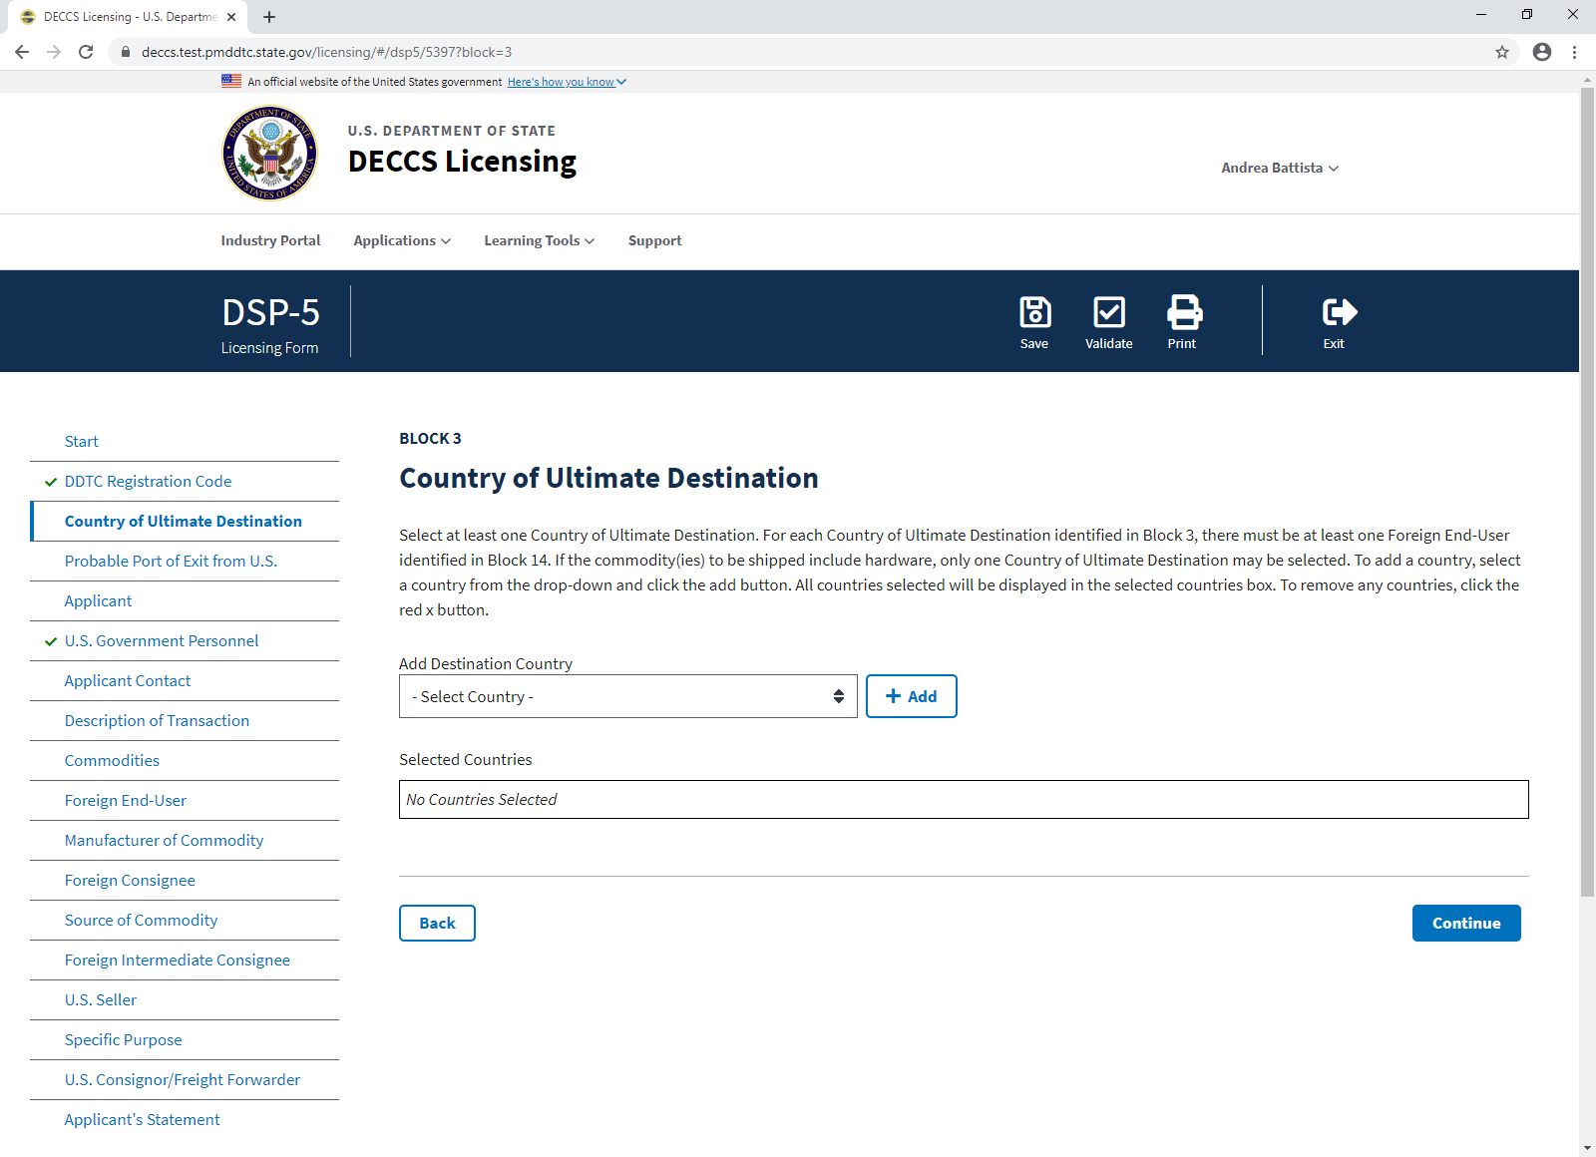Expand 'Here's how you know' disclosure
The height and width of the screenshot is (1157, 1596).
pyautogui.click(x=567, y=82)
